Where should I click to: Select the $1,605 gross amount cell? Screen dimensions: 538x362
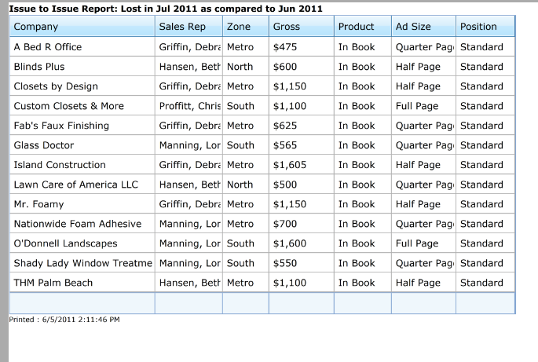click(289, 165)
